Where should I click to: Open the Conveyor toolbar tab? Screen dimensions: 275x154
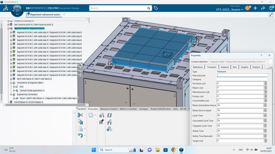tap(144, 109)
